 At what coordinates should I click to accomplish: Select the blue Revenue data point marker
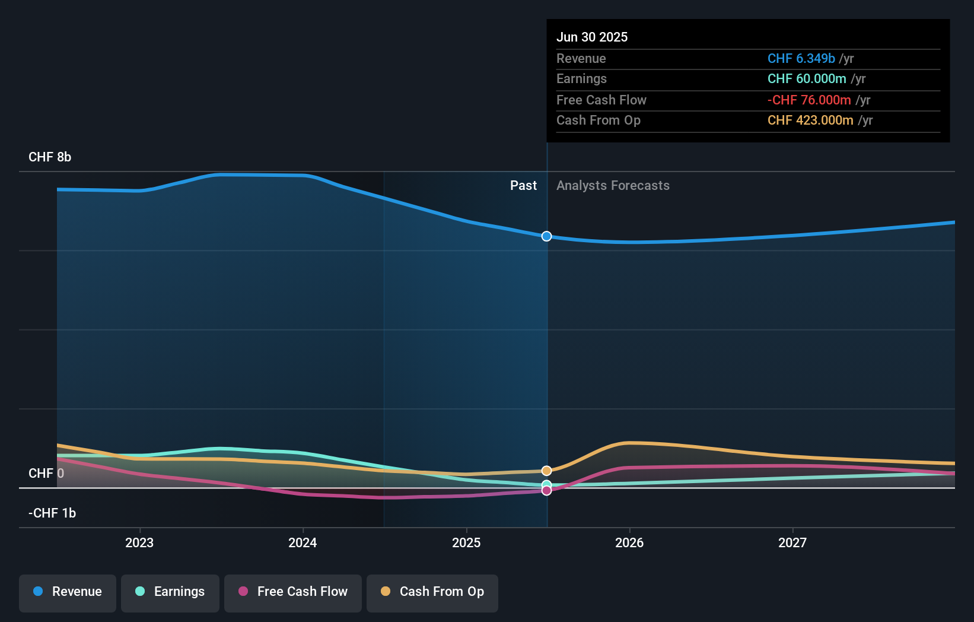pyautogui.click(x=546, y=236)
